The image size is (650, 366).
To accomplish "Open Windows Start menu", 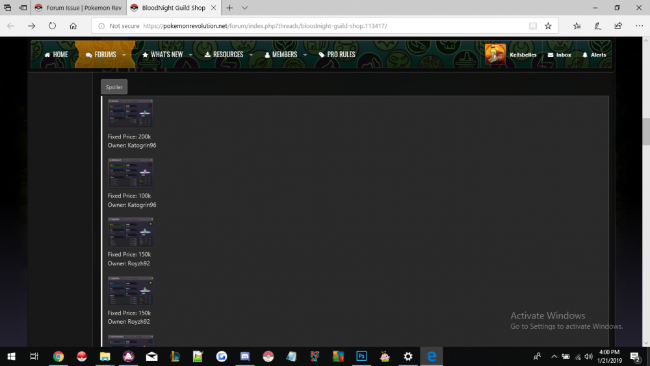I will [x=11, y=356].
